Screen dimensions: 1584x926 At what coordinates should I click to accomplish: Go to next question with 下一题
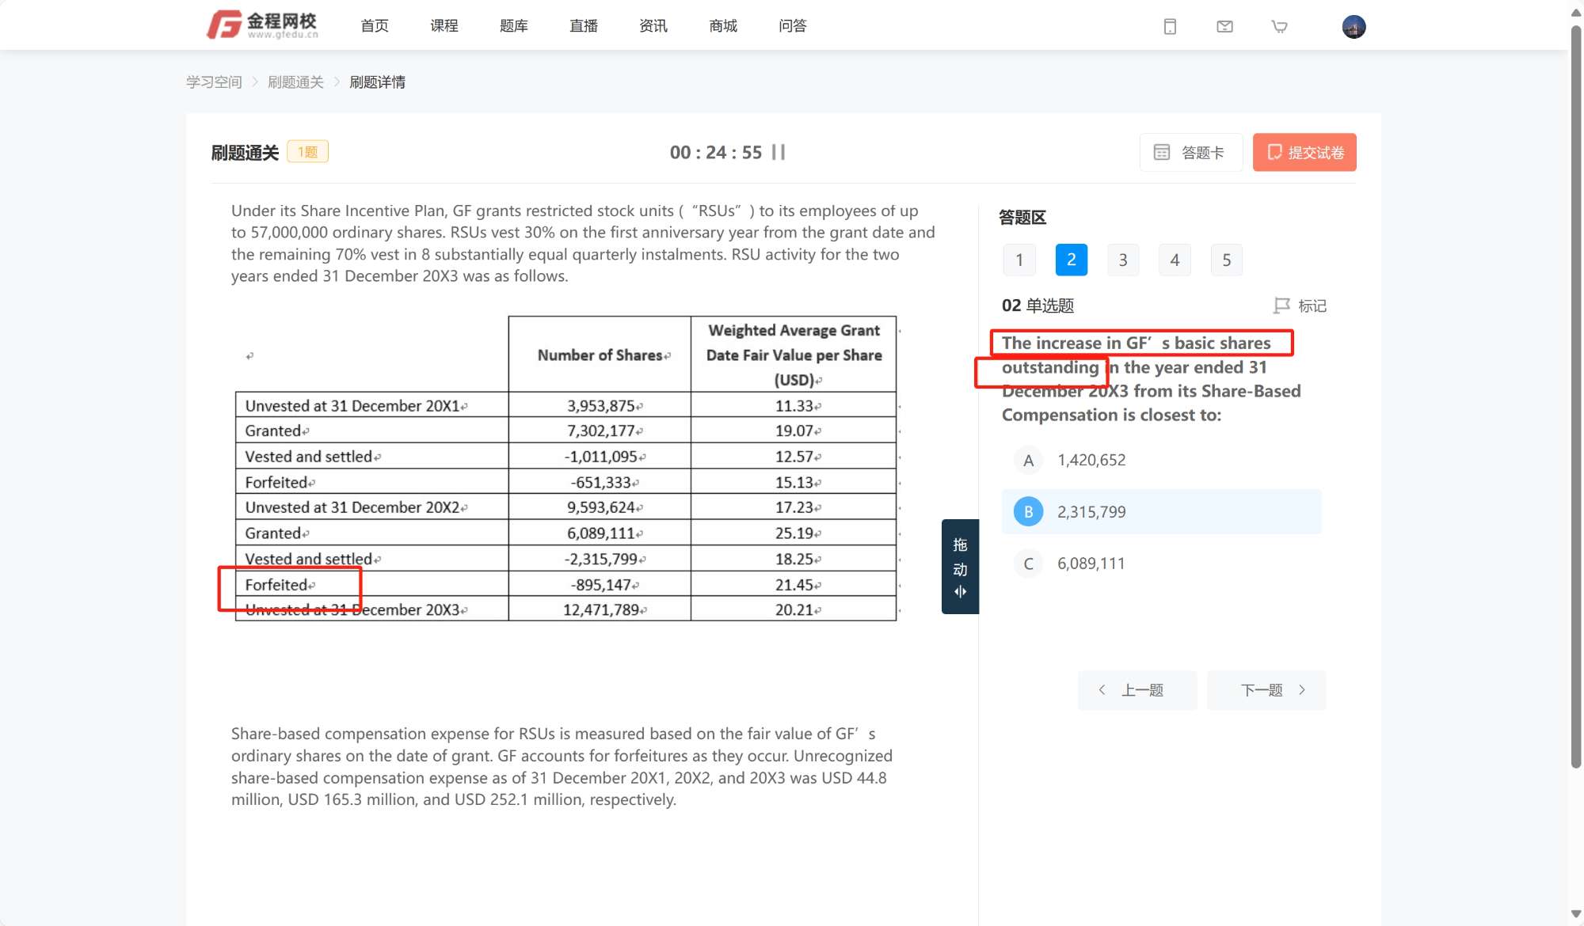[1266, 690]
